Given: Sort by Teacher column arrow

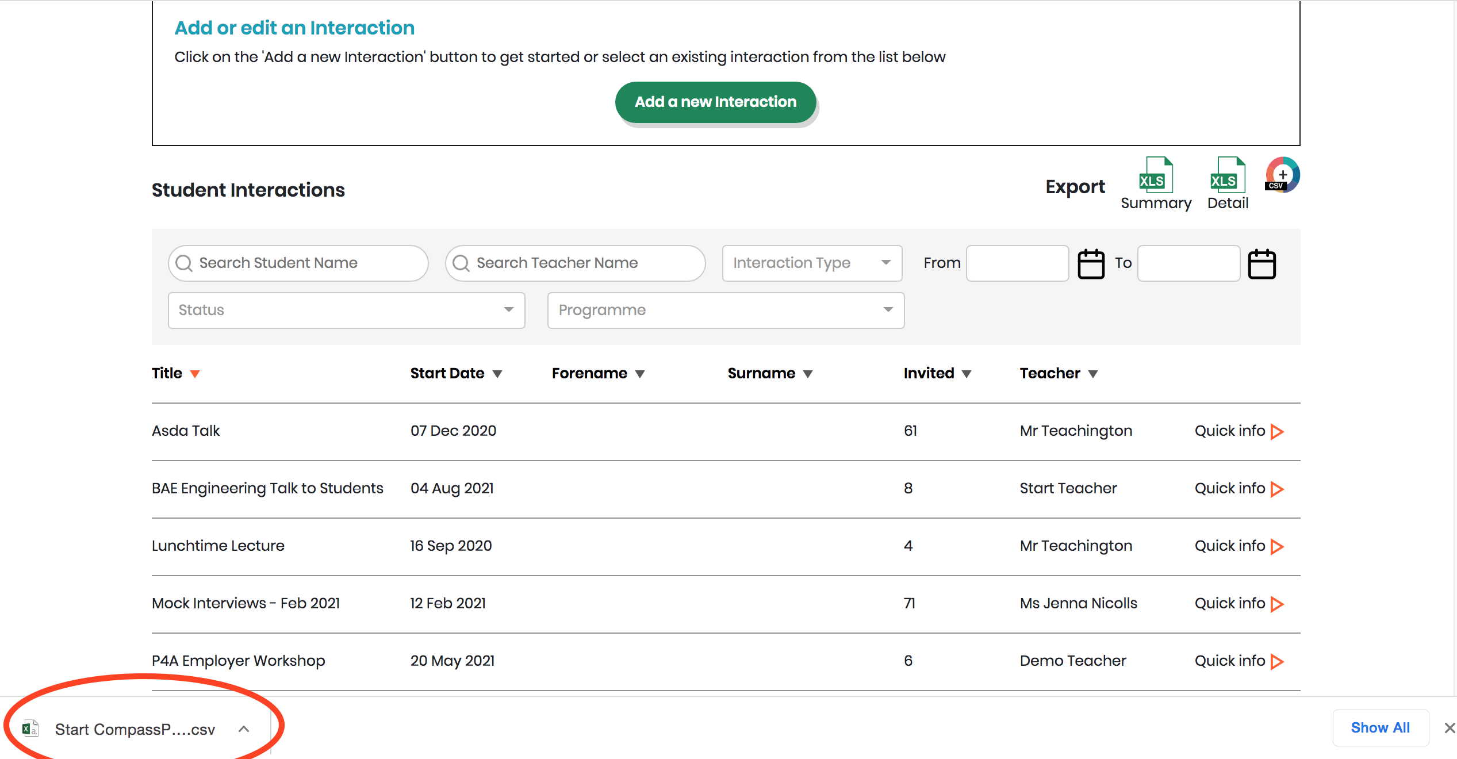Looking at the screenshot, I should [x=1093, y=374].
